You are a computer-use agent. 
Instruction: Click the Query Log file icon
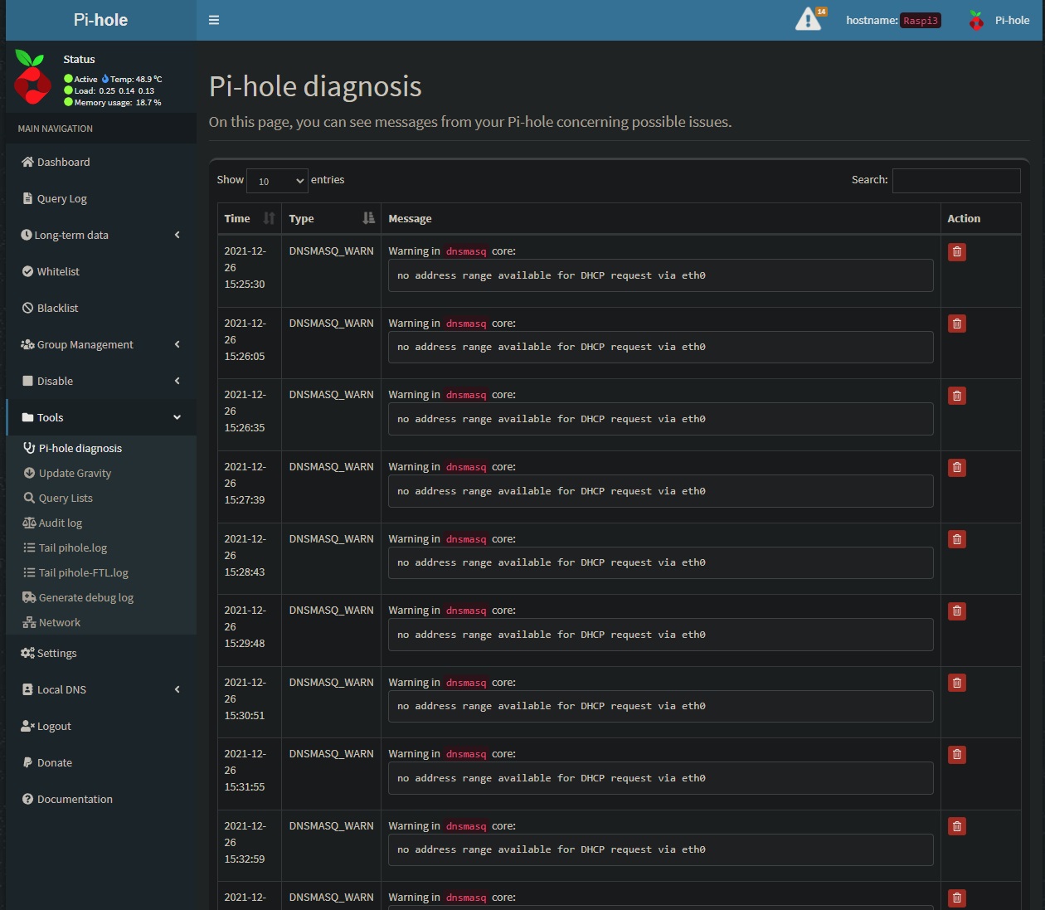[27, 198]
